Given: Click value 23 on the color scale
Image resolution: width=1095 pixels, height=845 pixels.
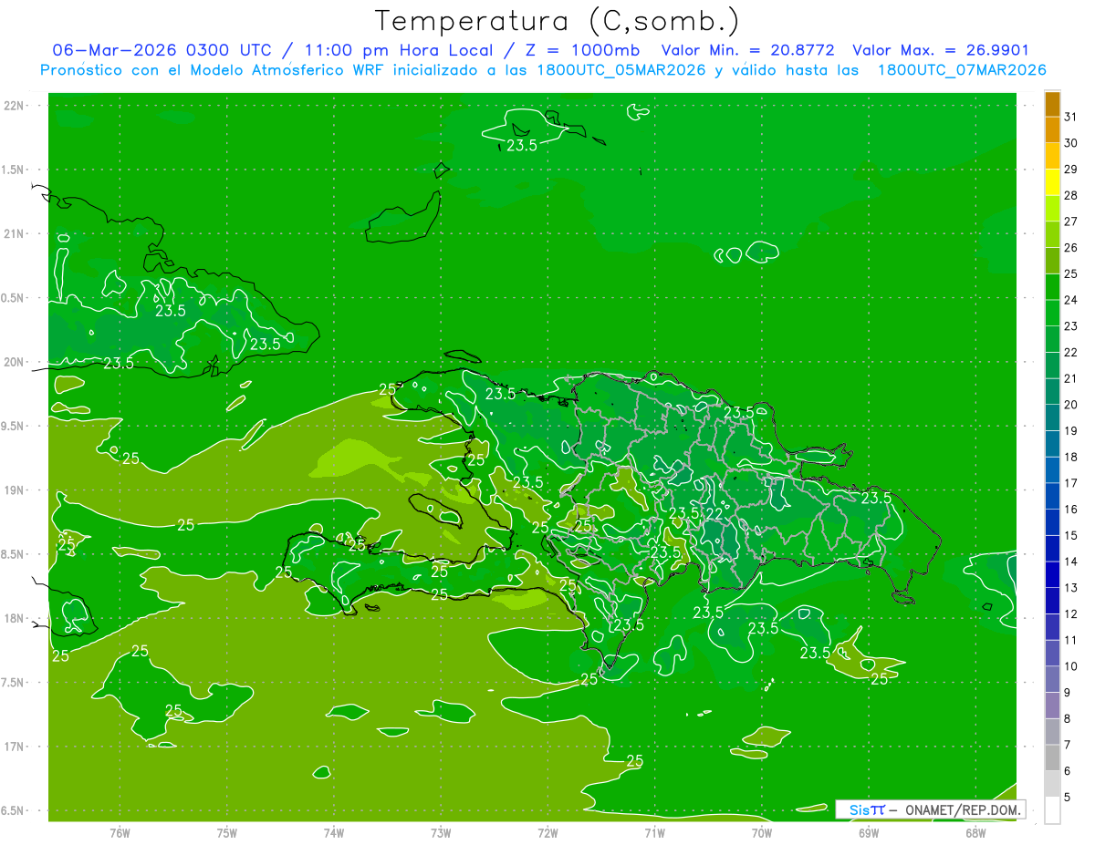Looking at the screenshot, I should click(1070, 326).
